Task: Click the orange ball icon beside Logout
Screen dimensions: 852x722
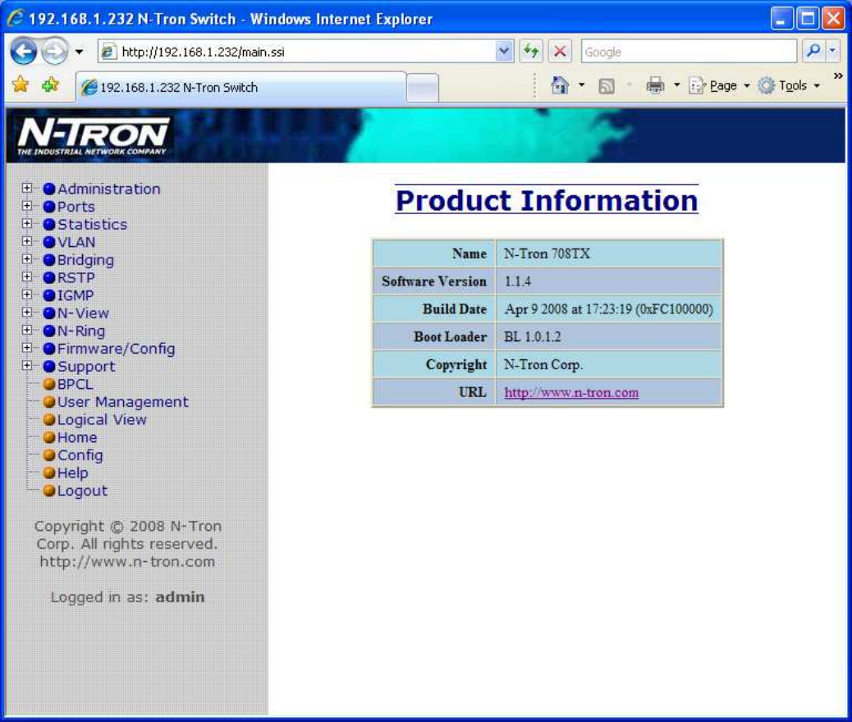Action: coord(49,491)
